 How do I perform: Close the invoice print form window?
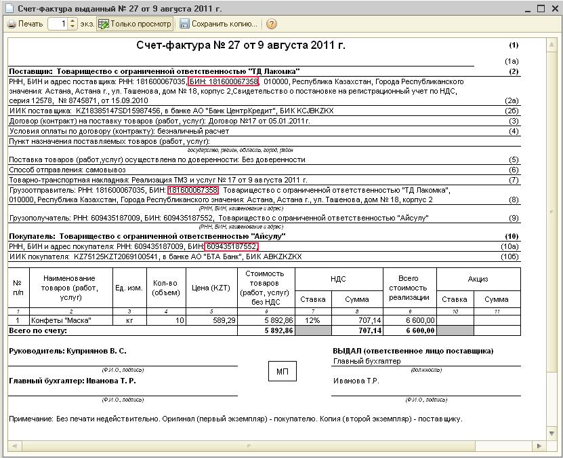click(x=554, y=9)
